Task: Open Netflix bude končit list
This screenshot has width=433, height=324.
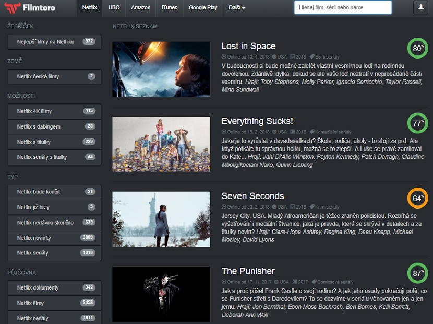Action: 54,192
